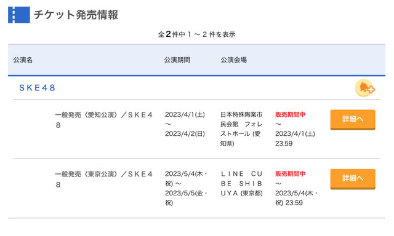This screenshot has height=236, width=394.
Task: Click 販売期間中 status in 東京公演 row
Action: coord(290,174)
